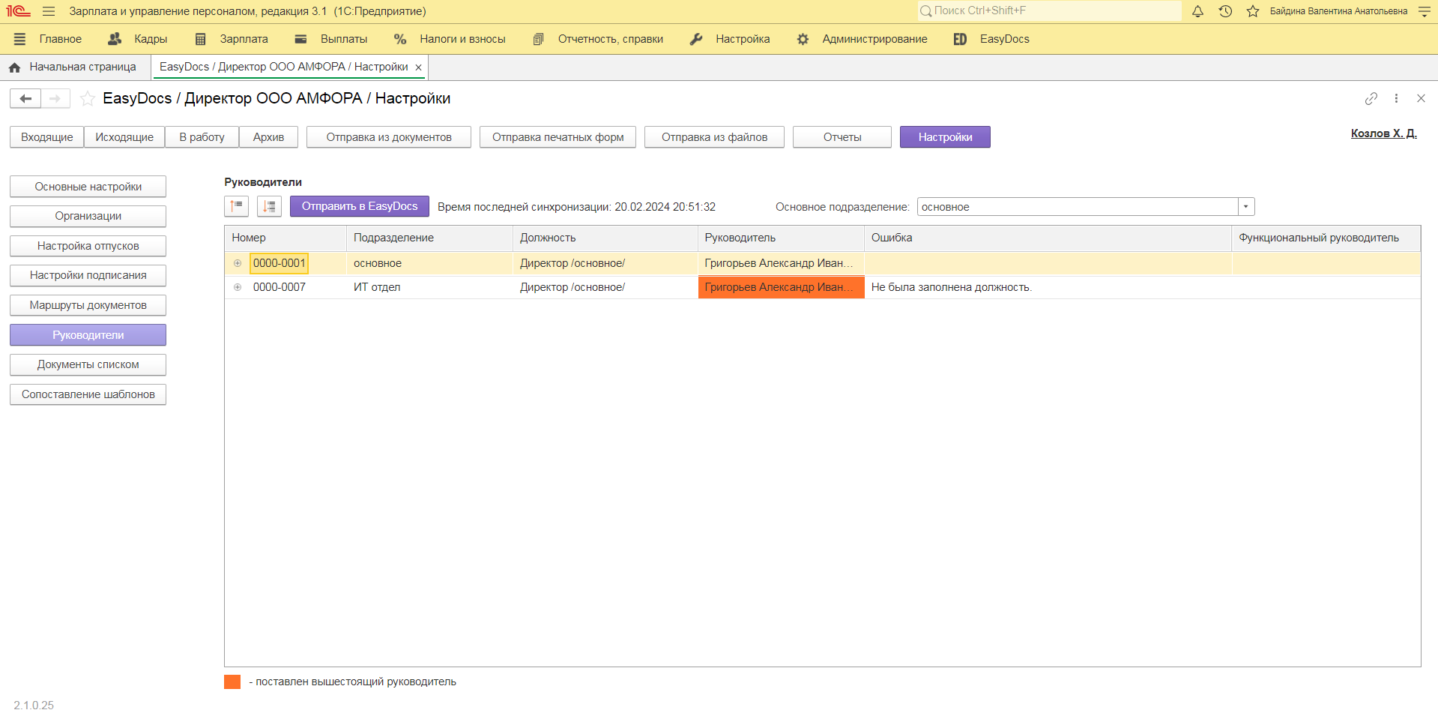Click the Козлов Х. Д. link

coord(1383,133)
